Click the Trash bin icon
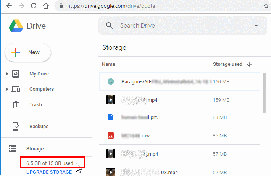The height and width of the screenshot is (176, 271). (16, 104)
